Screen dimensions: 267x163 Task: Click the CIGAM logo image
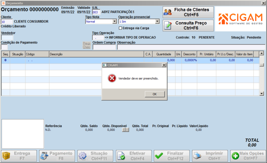click(x=240, y=19)
